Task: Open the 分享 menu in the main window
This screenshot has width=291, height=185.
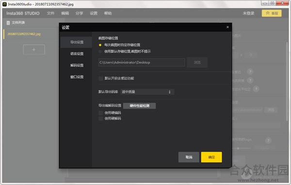Action: [79, 14]
